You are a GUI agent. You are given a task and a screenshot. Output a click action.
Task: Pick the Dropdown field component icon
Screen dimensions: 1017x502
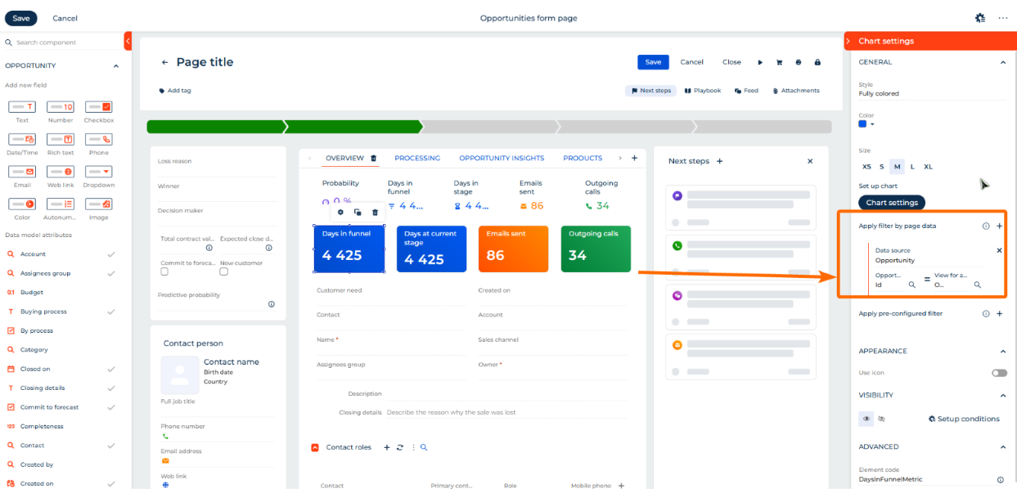coord(98,172)
